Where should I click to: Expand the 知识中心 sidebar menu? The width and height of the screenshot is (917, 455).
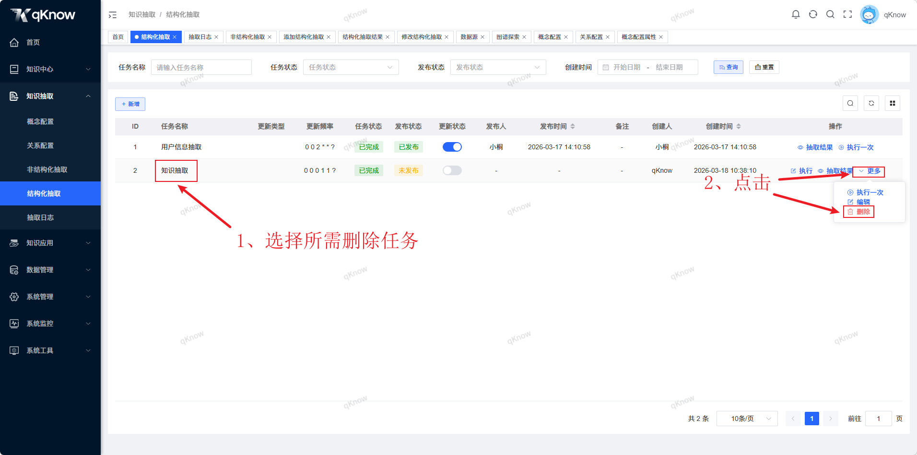point(50,69)
